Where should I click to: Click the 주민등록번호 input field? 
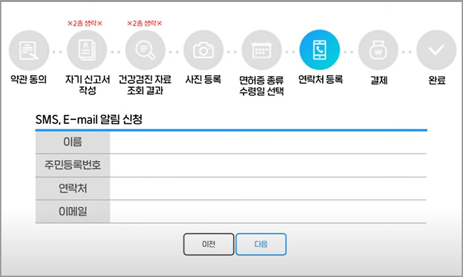[268, 165]
